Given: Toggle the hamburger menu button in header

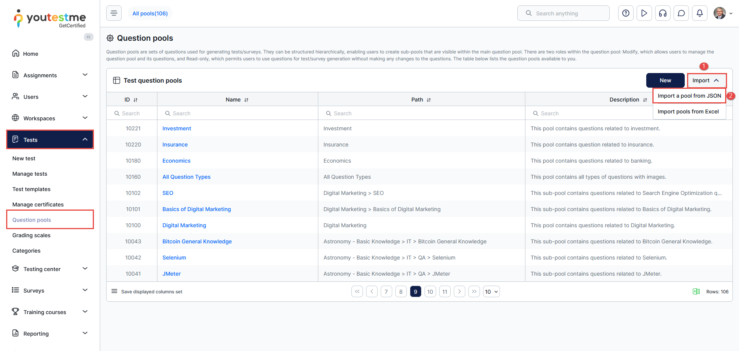Looking at the screenshot, I should [x=114, y=13].
